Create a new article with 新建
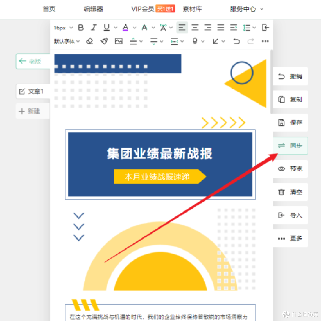This screenshot has width=321, height=321. [33, 111]
